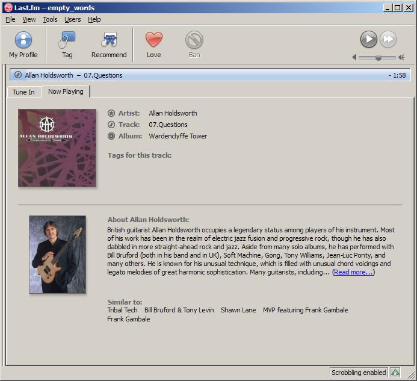The width and height of the screenshot is (417, 381).
Task: Click the volume up speaker icon
Action: [x=401, y=57]
